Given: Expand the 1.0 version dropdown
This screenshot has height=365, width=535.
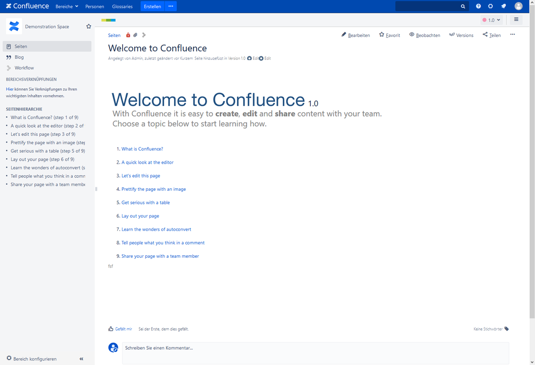Looking at the screenshot, I should (491, 20).
